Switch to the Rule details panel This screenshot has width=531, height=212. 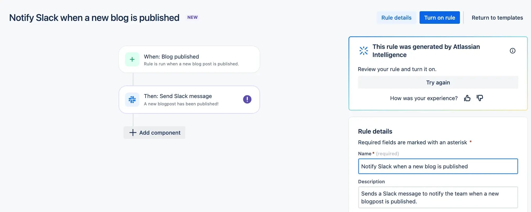pyautogui.click(x=396, y=18)
